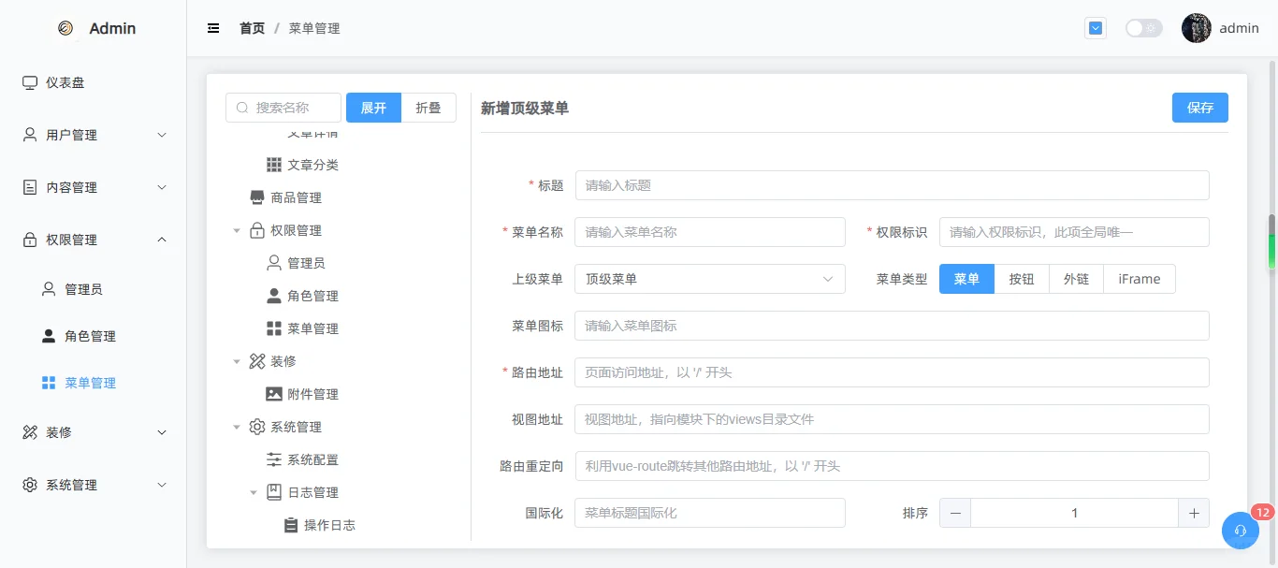
Task: Switch to the iFrame menu type tab
Action: [x=1140, y=278]
